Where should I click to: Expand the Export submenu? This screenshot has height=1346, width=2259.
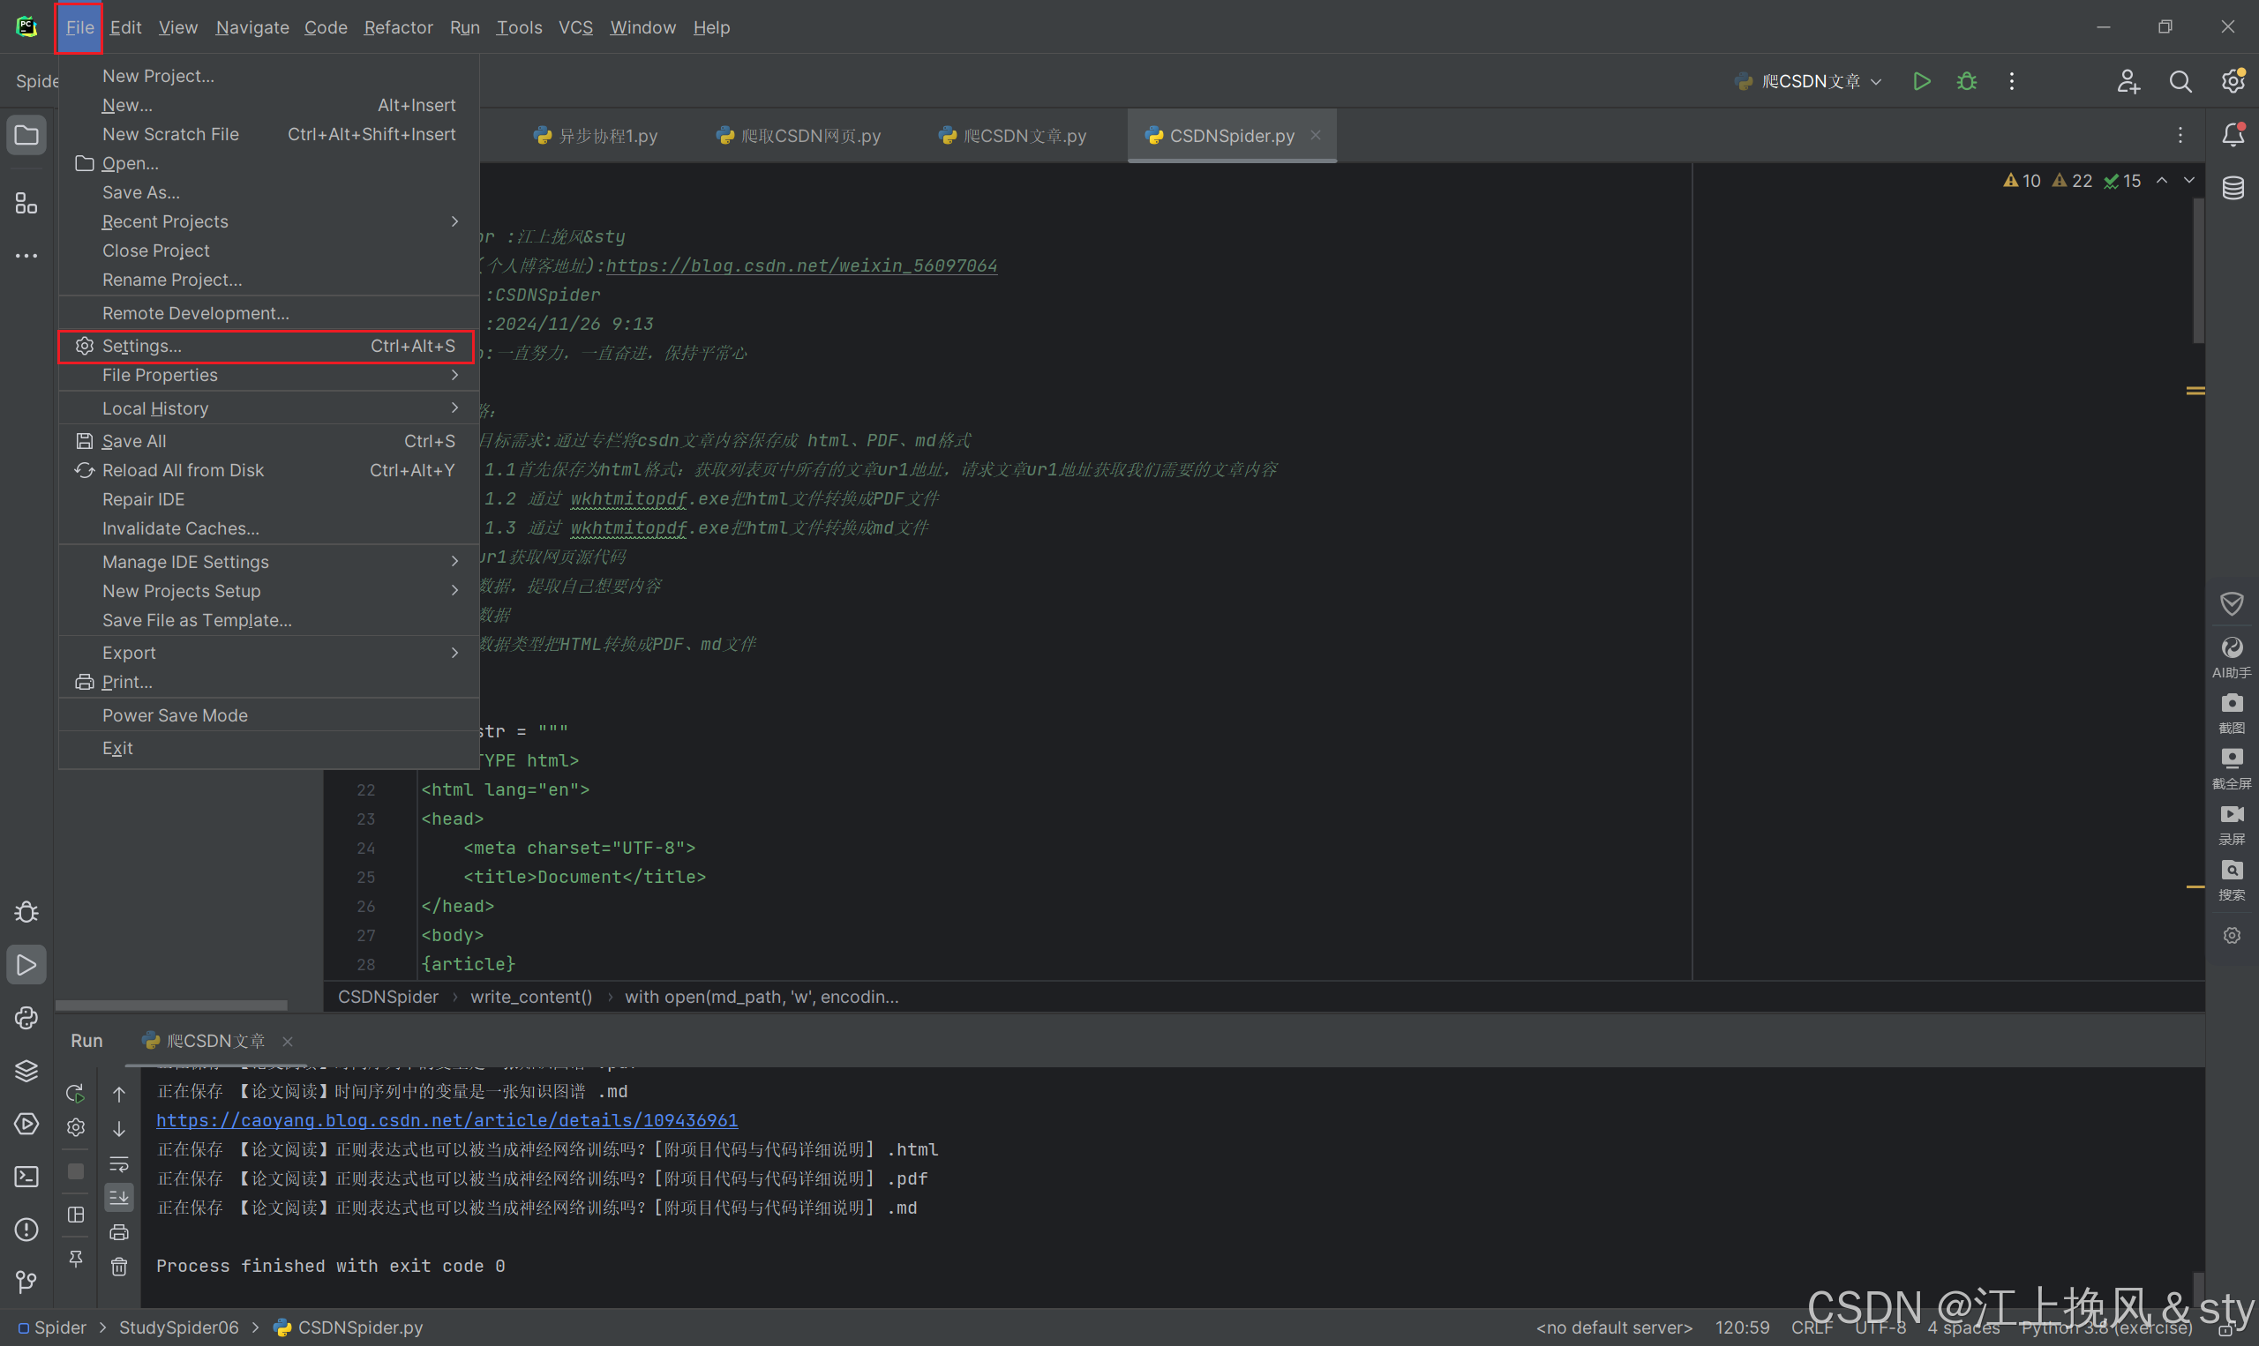(x=268, y=653)
